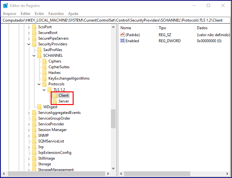Select the Hashes folder icon

tap(44, 73)
